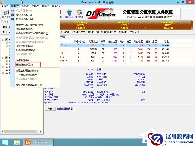The image size is (195, 146).
Task: Close the disk info panel with small x
Action: tap(1, 21)
